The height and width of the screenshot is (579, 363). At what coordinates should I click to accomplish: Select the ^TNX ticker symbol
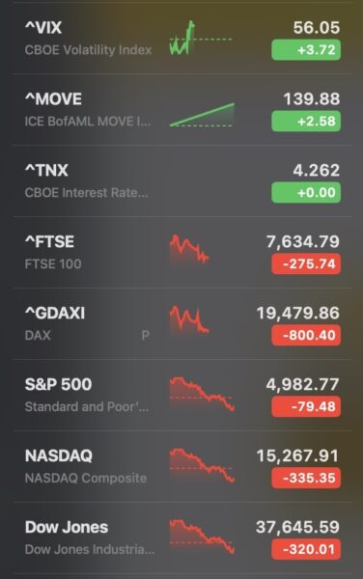click(x=46, y=170)
